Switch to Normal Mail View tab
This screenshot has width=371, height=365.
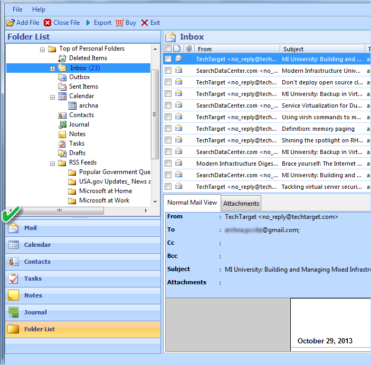point(192,203)
